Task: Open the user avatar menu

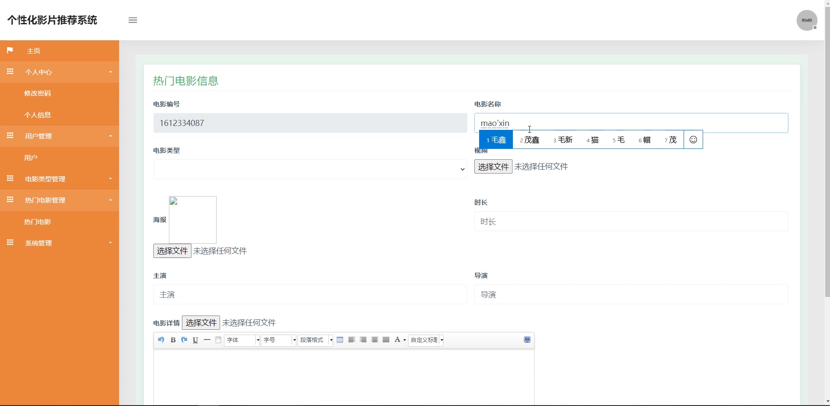Action: point(807,20)
